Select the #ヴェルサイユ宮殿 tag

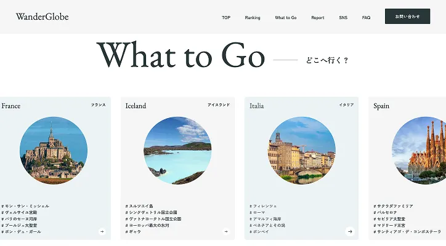(x=19, y=212)
